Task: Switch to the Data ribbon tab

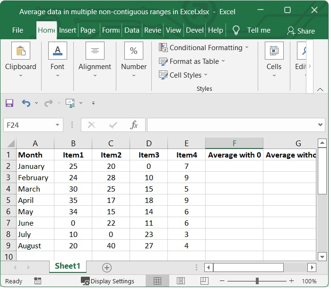Action: 131,30
